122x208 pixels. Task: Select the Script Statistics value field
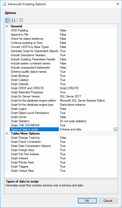[x=88, y=121]
